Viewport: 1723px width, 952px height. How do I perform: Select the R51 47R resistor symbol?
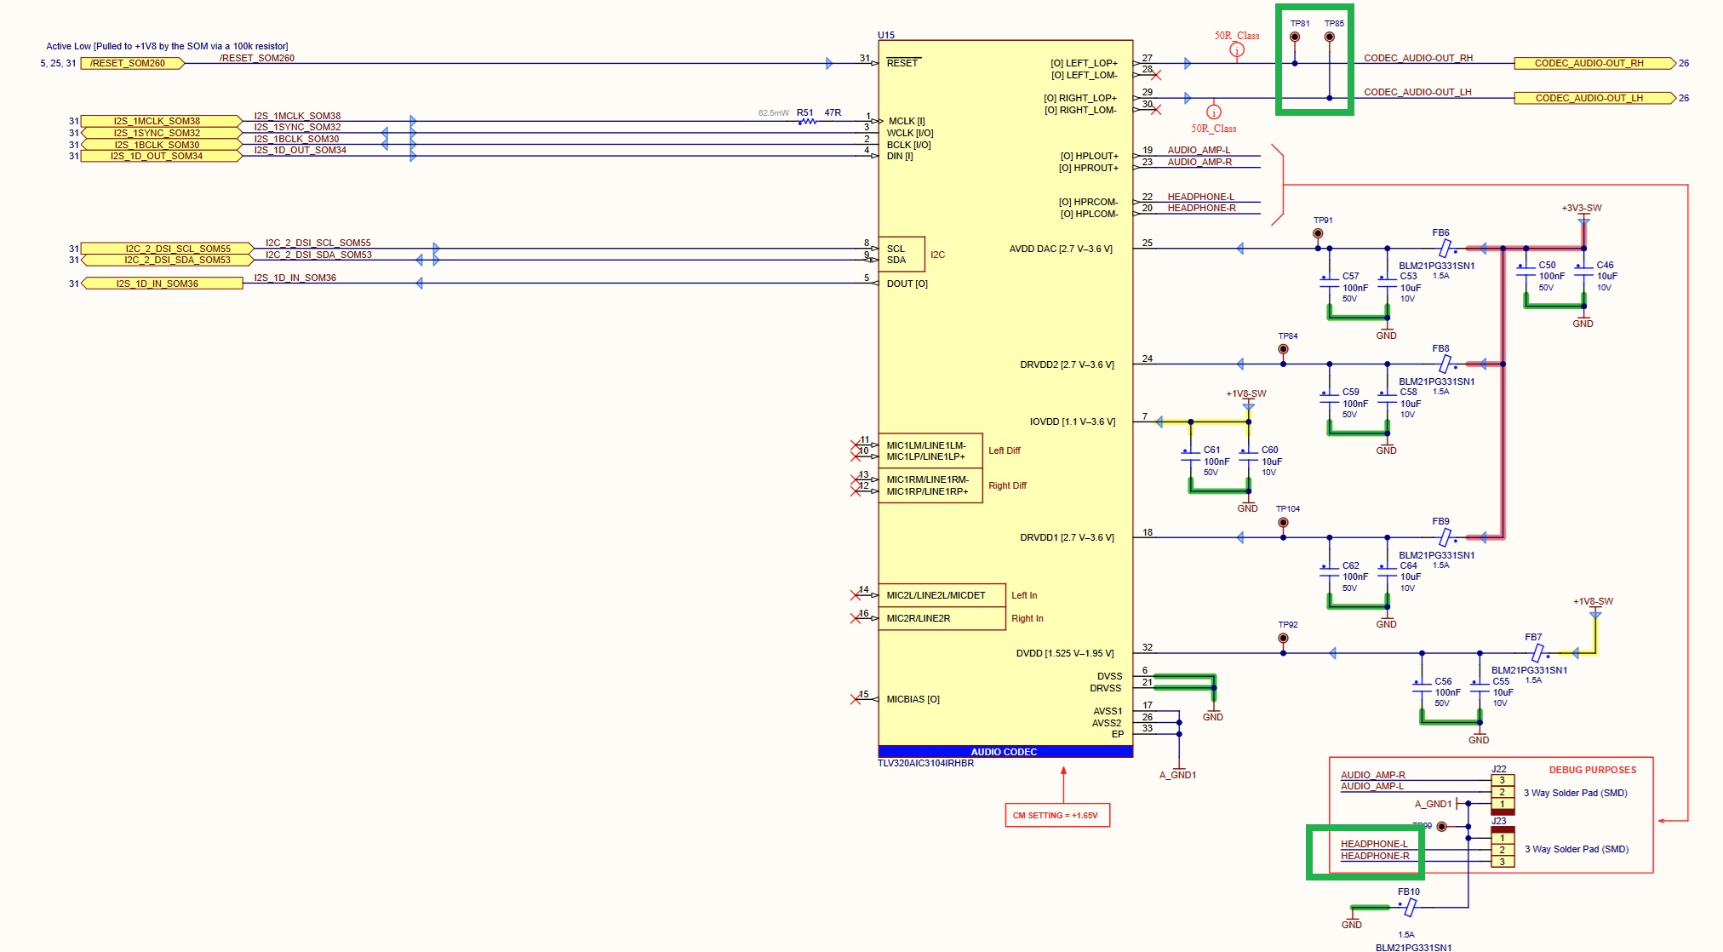pyautogui.click(x=808, y=121)
